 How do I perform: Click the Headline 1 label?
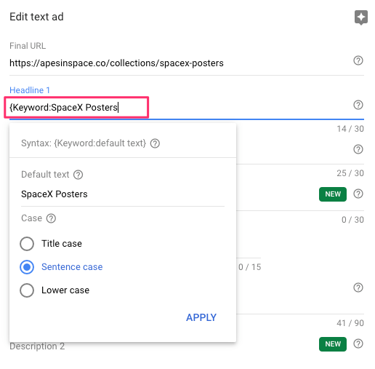coord(30,90)
